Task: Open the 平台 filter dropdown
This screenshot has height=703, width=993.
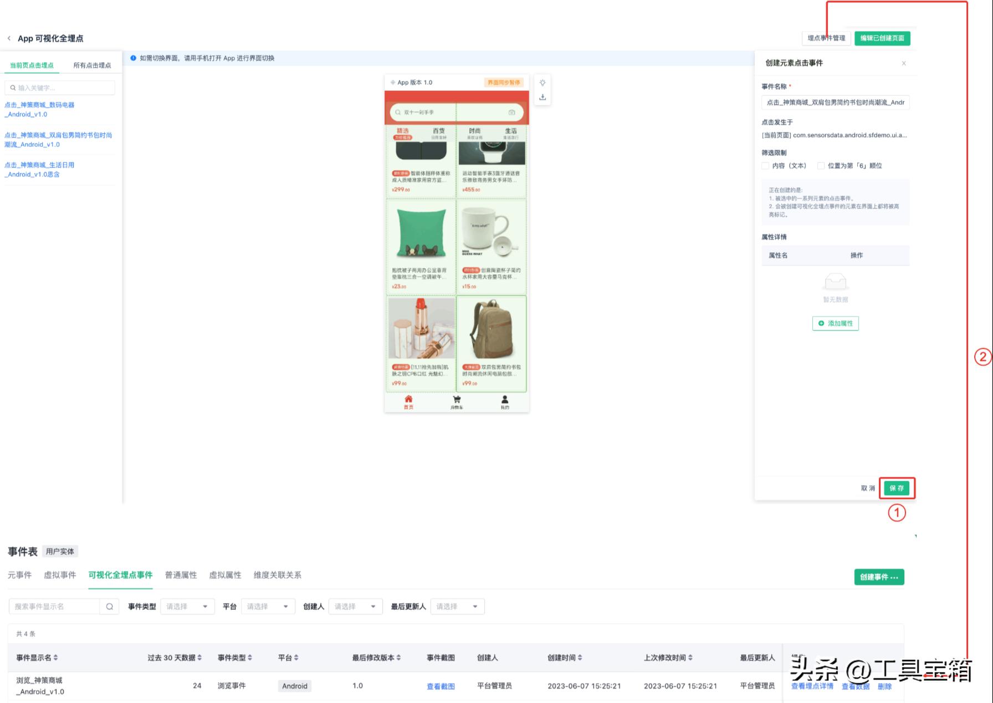Action: point(268,606)
